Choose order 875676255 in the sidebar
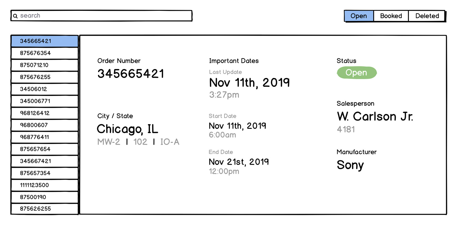This screenshot has height=225, width=456. pyautogui.click(x=45, y=77)
